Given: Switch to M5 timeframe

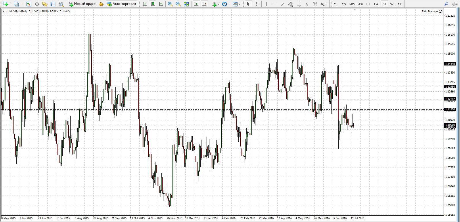Looking at the screenshot, I should pyautogui.click(x=344, y=4).
